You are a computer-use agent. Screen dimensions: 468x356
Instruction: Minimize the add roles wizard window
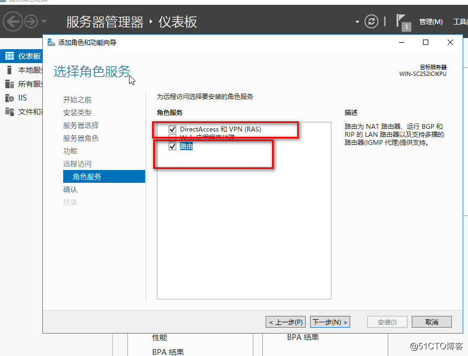point(402,43)
